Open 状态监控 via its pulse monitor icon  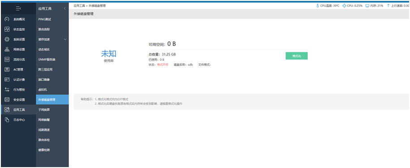7,29
